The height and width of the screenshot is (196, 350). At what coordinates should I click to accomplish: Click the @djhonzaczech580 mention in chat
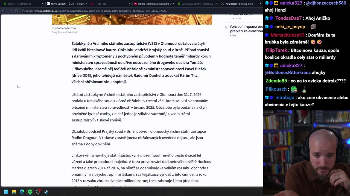(x=326, y=3)
